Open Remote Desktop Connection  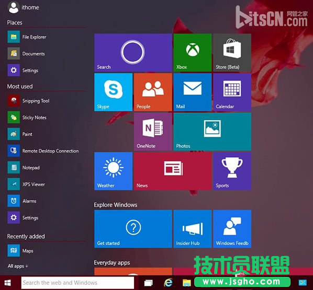[x=43, y=151]
